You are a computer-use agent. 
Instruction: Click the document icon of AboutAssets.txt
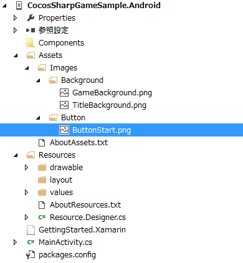(42, 143)
